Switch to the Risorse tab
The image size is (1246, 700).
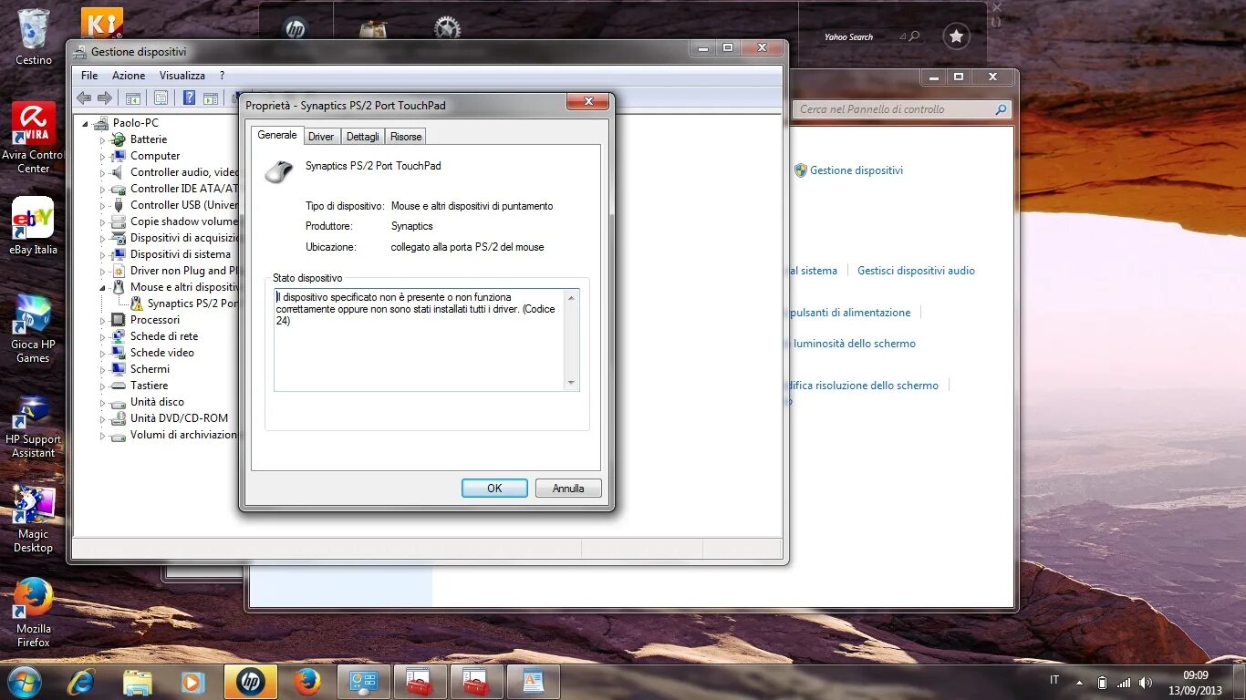pos(406,137)
